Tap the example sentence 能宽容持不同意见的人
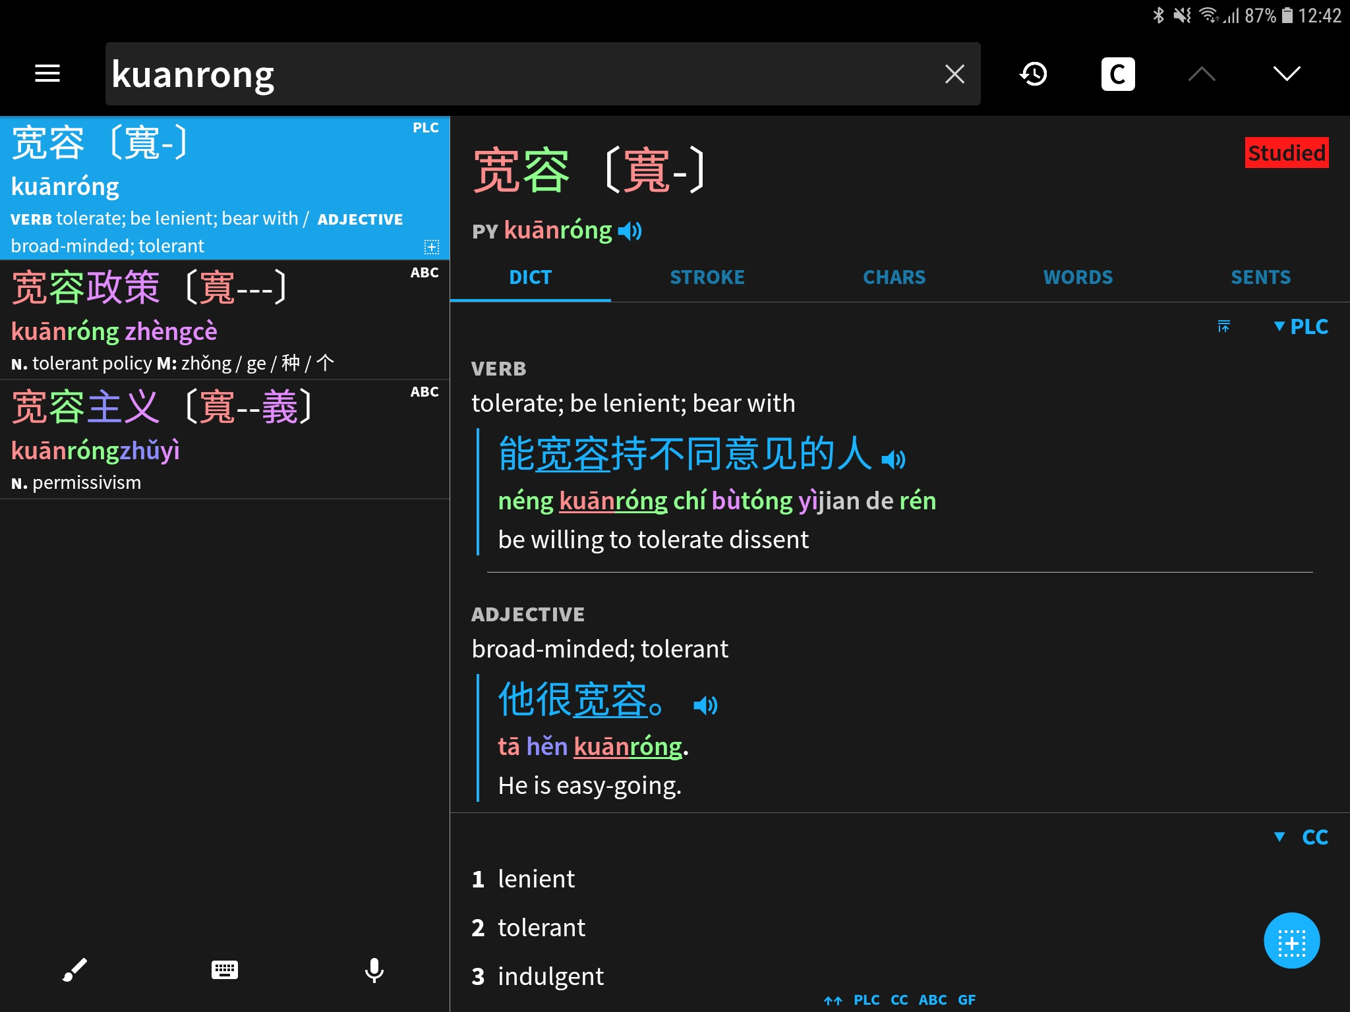Viewport: 1350px width, 1012px height. pos(686,453)
